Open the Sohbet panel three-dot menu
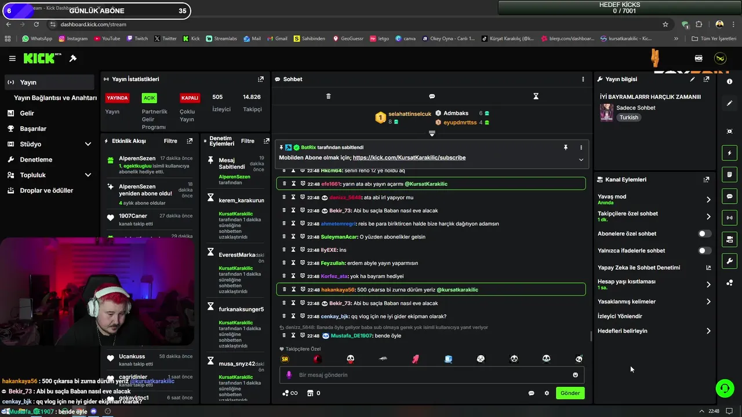742x417 pixels. 583,79
